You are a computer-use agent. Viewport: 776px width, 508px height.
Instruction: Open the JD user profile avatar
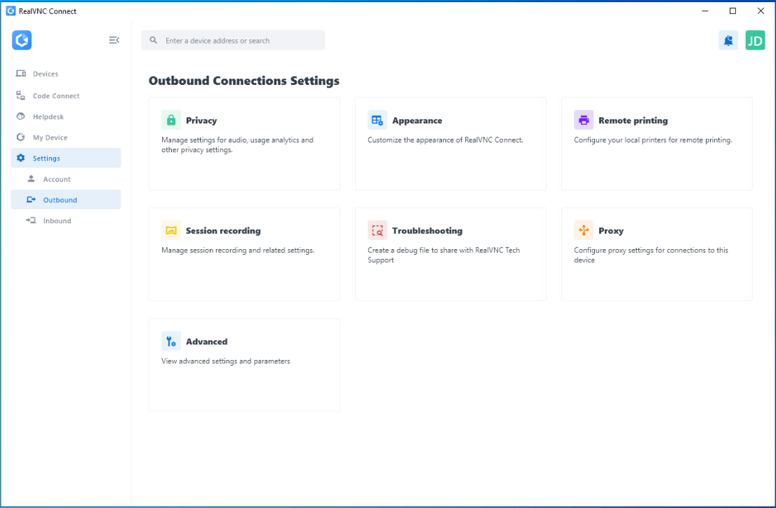755,41
